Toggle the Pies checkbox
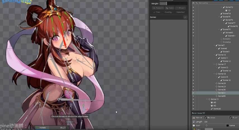The image size is (239, 130). coord(154,12)
